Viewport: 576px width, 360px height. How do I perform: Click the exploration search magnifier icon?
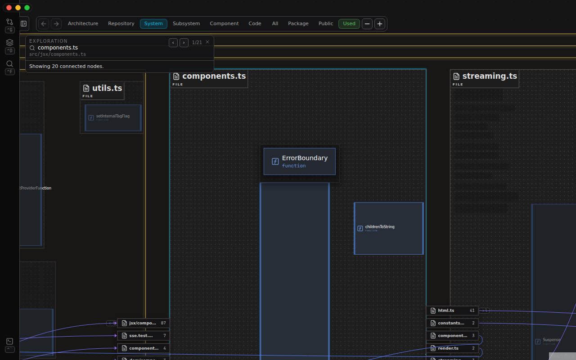32,48
